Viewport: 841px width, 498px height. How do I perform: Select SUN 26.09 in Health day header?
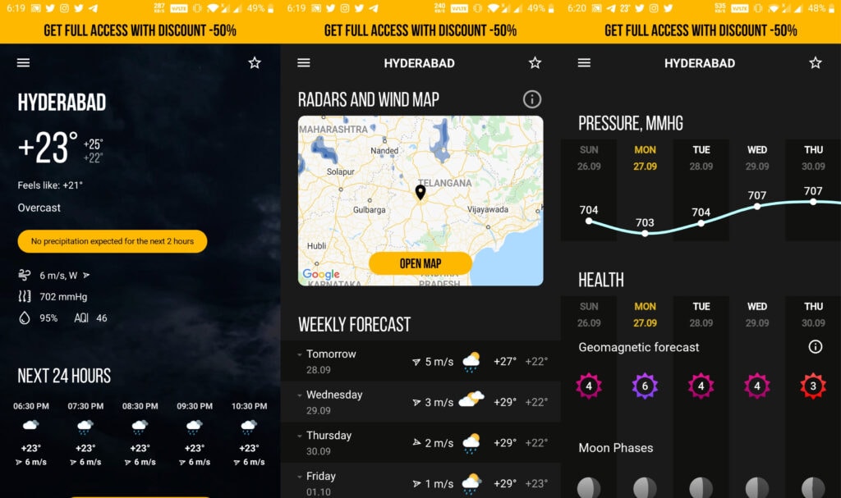tap(589, 315)
